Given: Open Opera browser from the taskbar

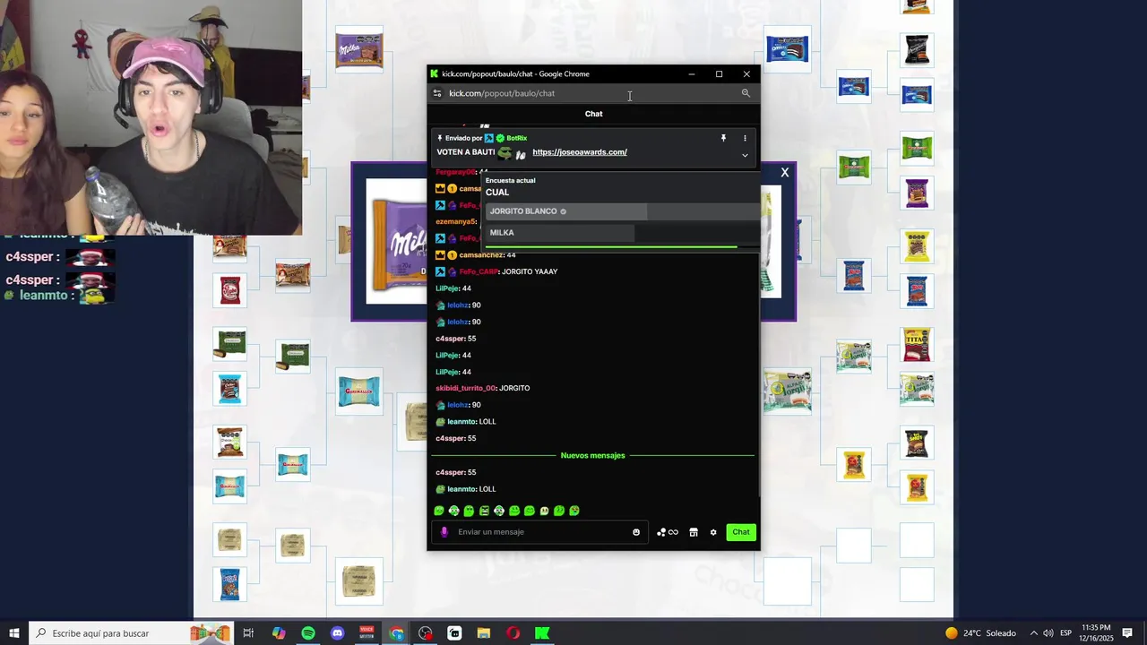Looking at the screenshot, I should (513, 633).
